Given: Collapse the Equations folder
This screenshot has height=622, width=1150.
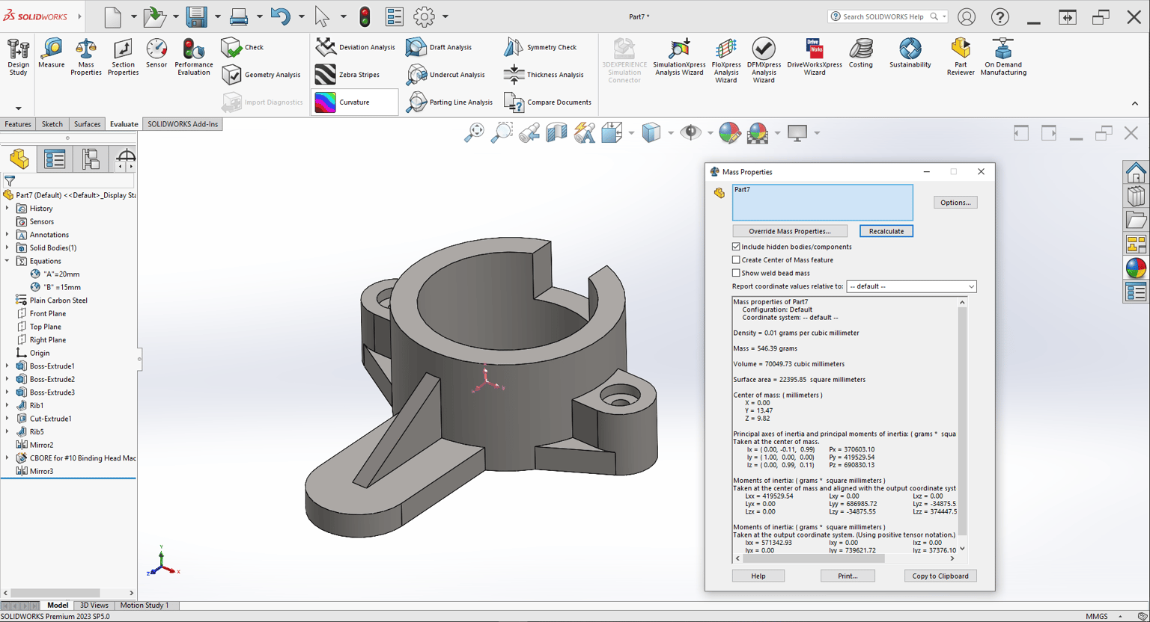Looking at the screenshot, I should coord(7,261).
